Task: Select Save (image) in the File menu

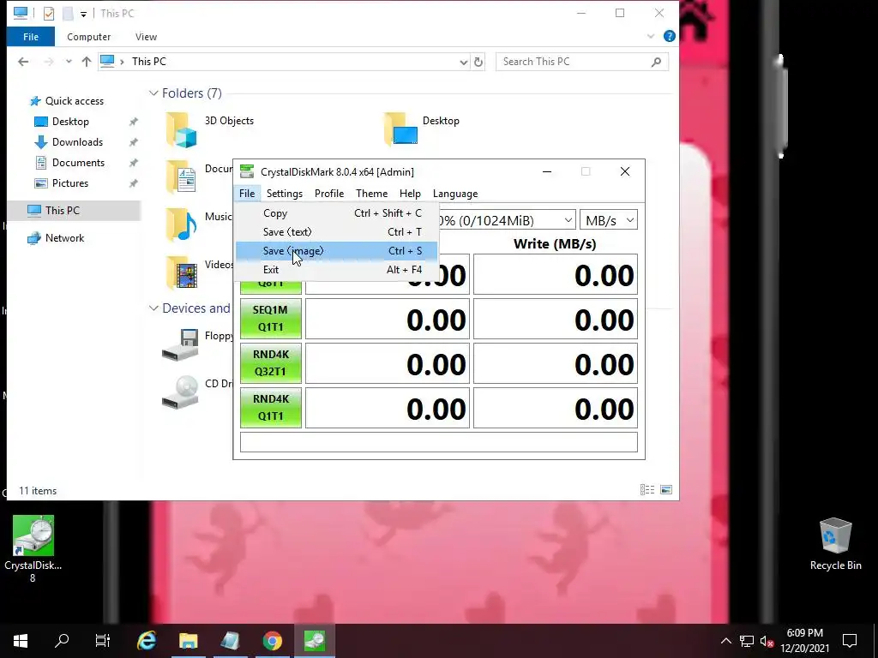Action: pos(336,251)
